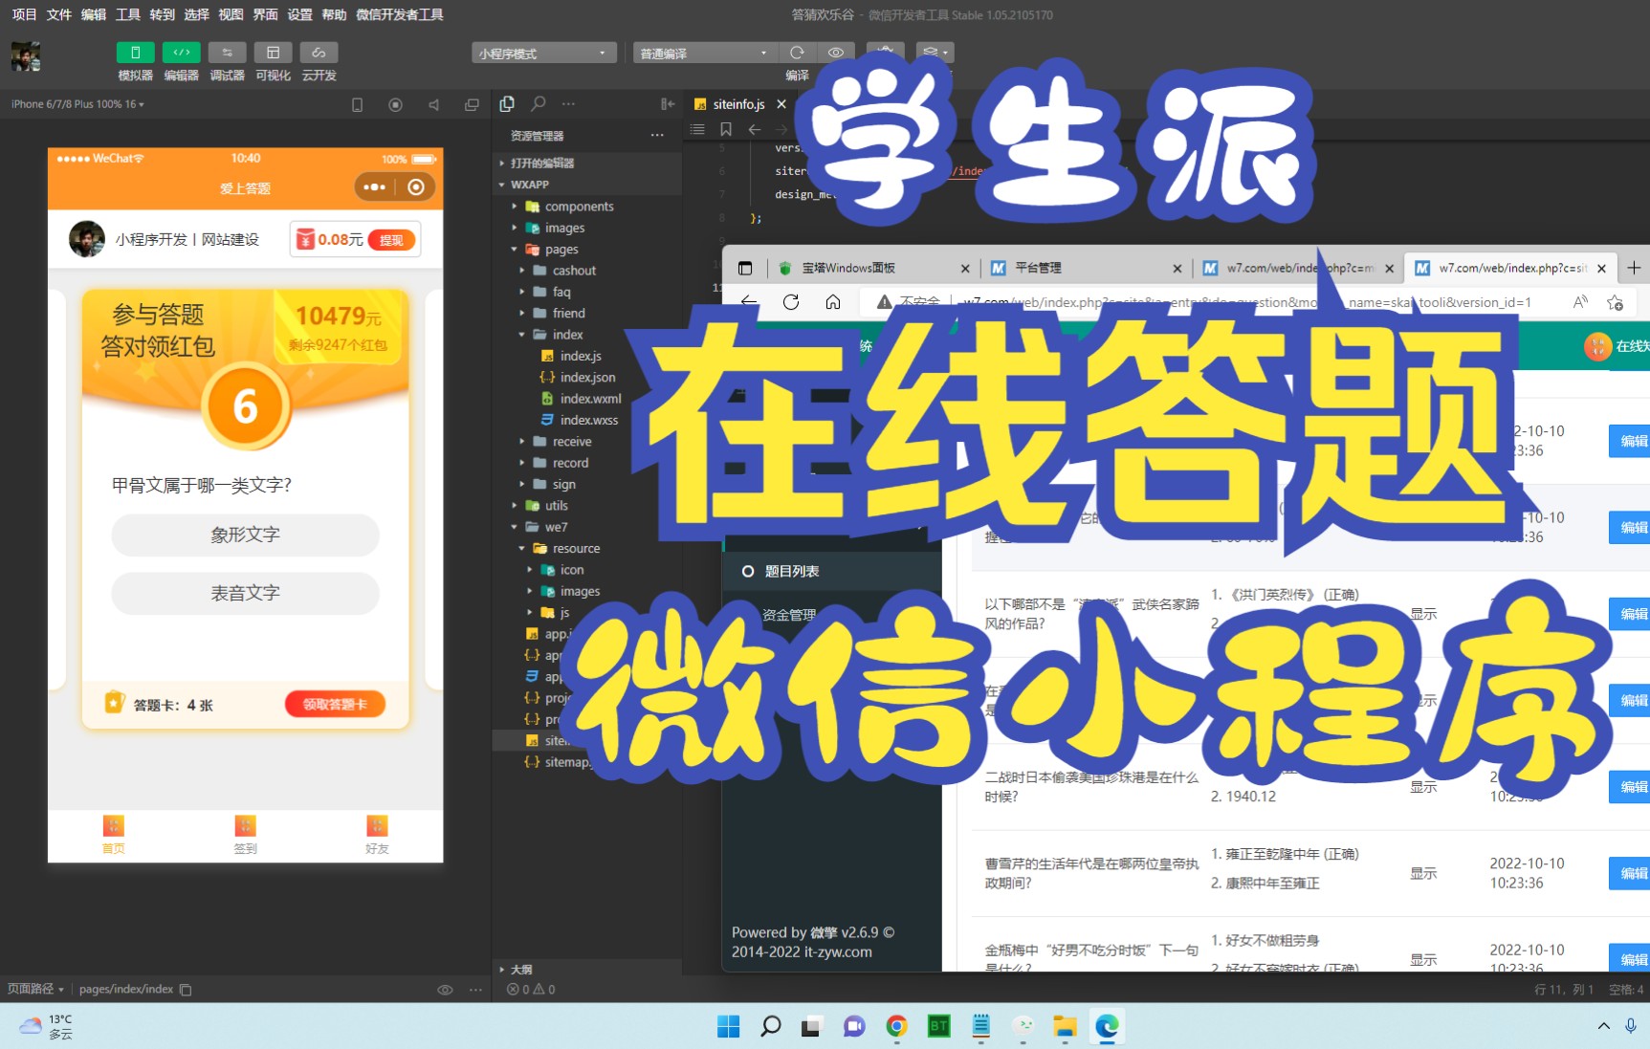The width and height of the screenshot is (1650, 1049).
Task: Click the collapse sidebar icon beside siteinfo.js tab
Action: coord(668,103)
